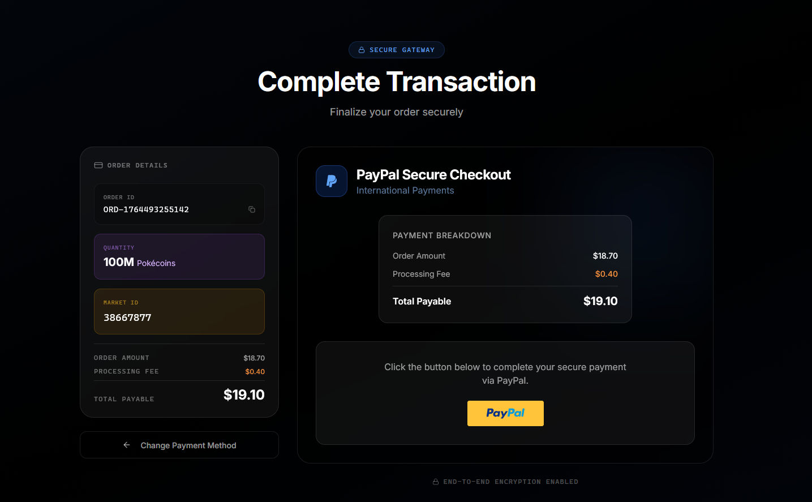Click the lock icon beside End-to-End Encryption
Viewport: 812px width, 502px height.
(436, 482)
